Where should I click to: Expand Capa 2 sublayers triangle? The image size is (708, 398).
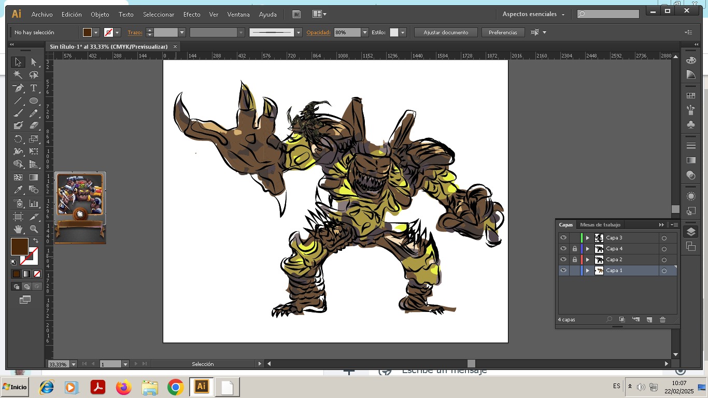click(x=588, y=260)
